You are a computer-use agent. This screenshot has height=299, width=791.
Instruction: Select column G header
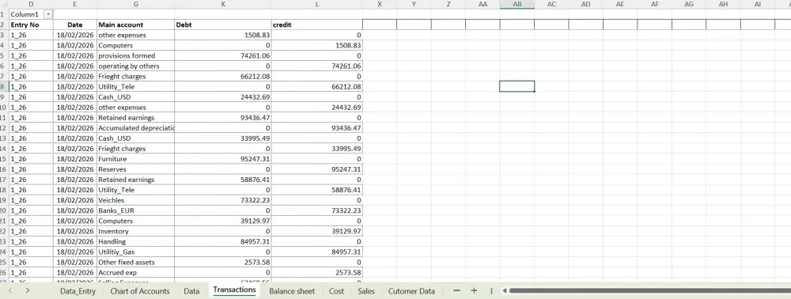[136, 4]
